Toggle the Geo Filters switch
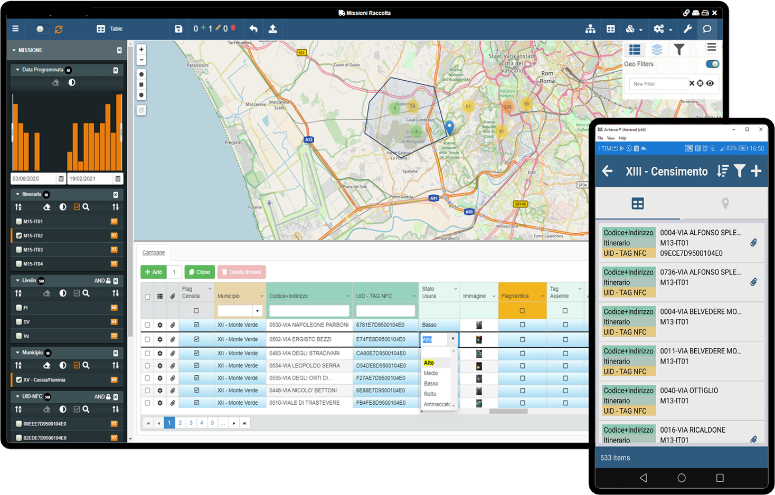The image size is (775, 495). [x=712, y=64]
